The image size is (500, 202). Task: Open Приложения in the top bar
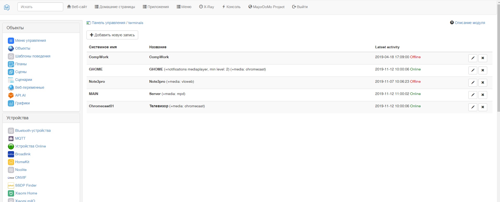tap(156, 7)
